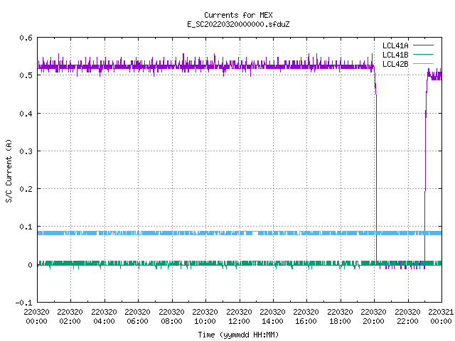The image size is (455, 341).
Task: Click the x-axis tick '220320 00:00'
Action: coord(36,317)
